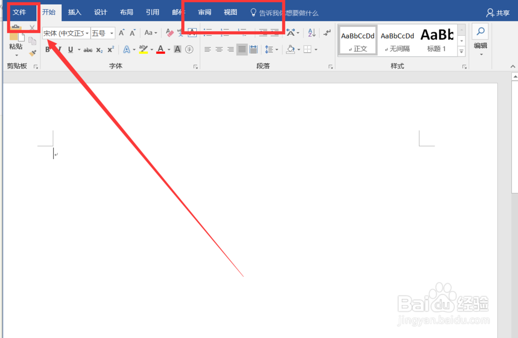This screenshot has width=518, height=338.
Task: Open the font size box showing 五号
Action: (x=103, y=33)
